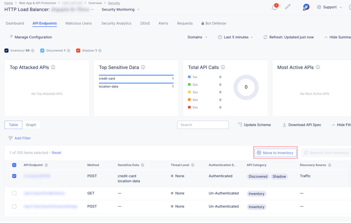Show info for Inventory: 99 count
This screenshot has height=223, width=351.
pos(33,51)
